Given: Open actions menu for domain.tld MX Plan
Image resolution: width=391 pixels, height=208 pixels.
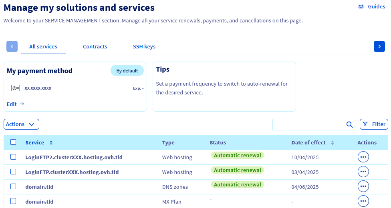Looking at the screenshot, I should [363, 201].
